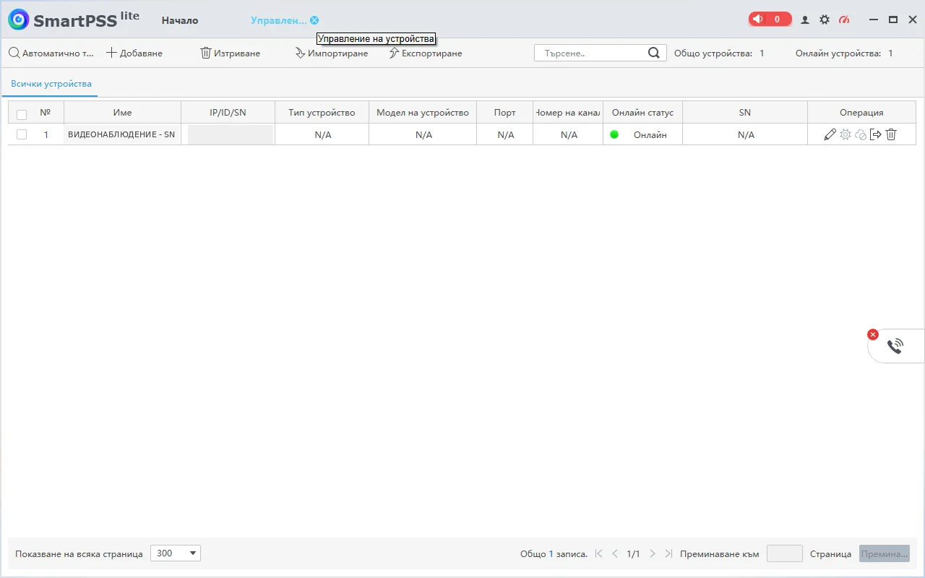Viewport: 925px width, 578px height.
Task: Click the magnifier icon in the search box
Action: (654, 53)
